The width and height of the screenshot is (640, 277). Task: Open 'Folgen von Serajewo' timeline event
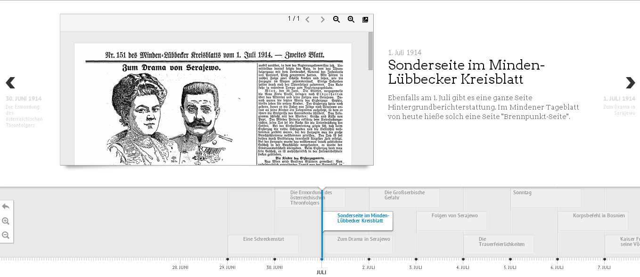(x=452, y=221)
